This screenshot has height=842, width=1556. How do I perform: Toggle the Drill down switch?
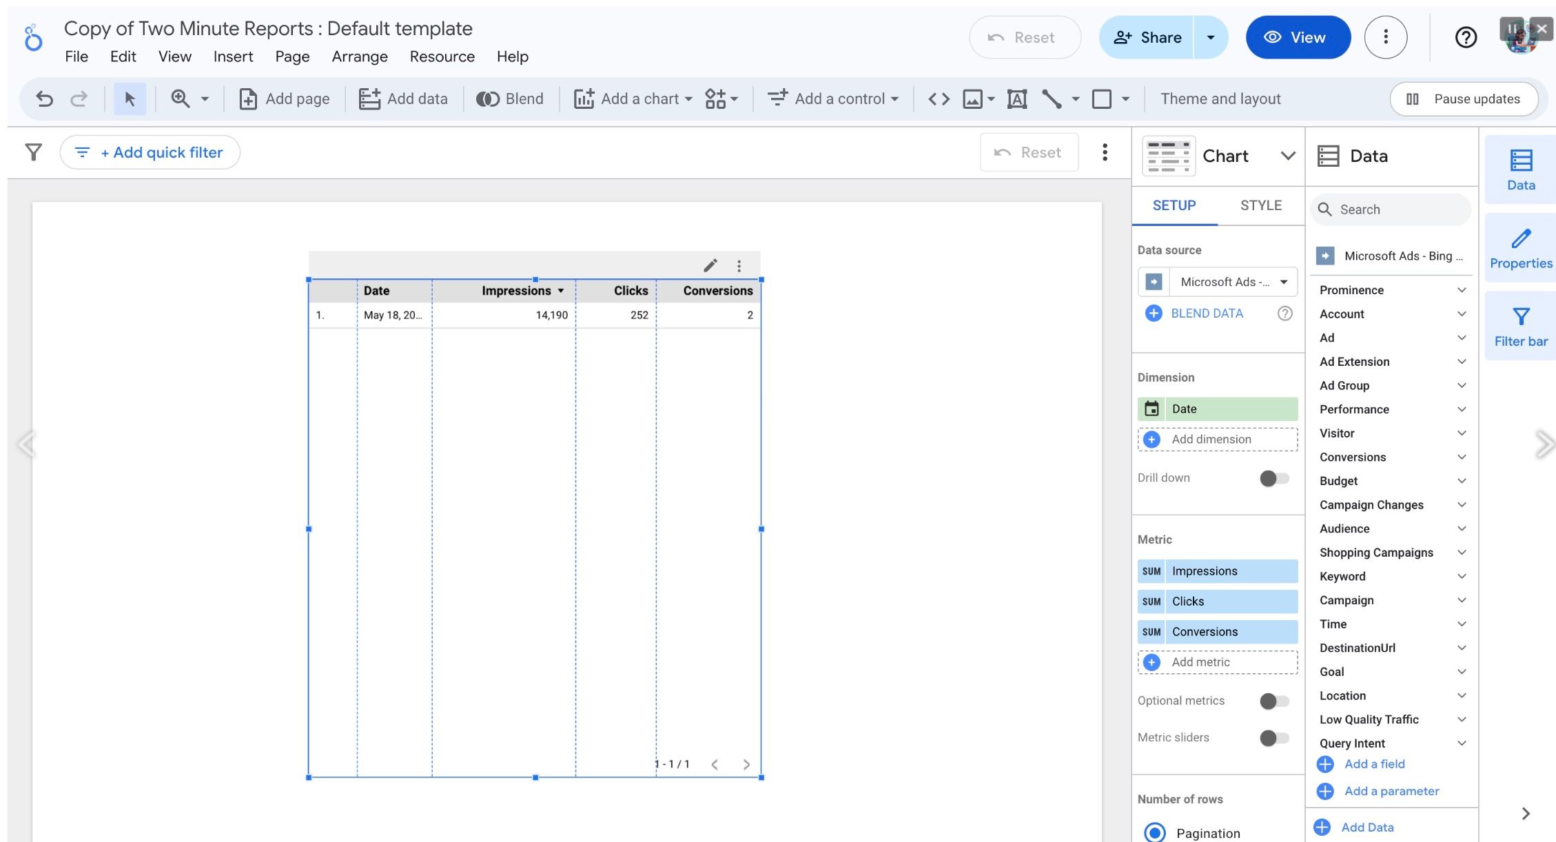(x=1273, y=478)
